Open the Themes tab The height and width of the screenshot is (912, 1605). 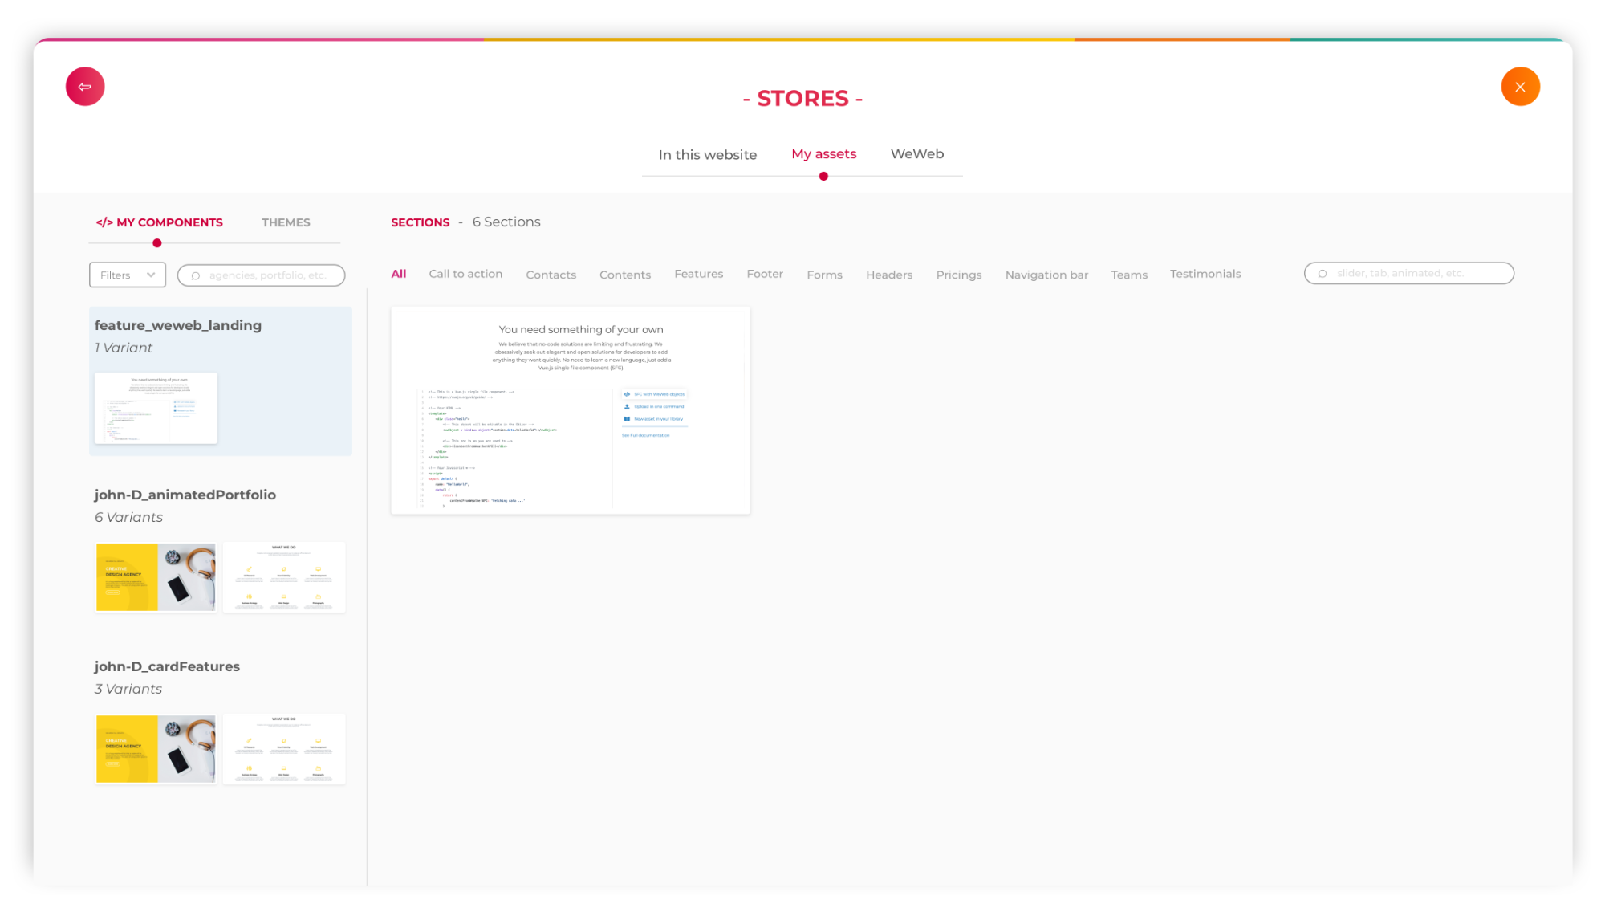pos(286,222)
